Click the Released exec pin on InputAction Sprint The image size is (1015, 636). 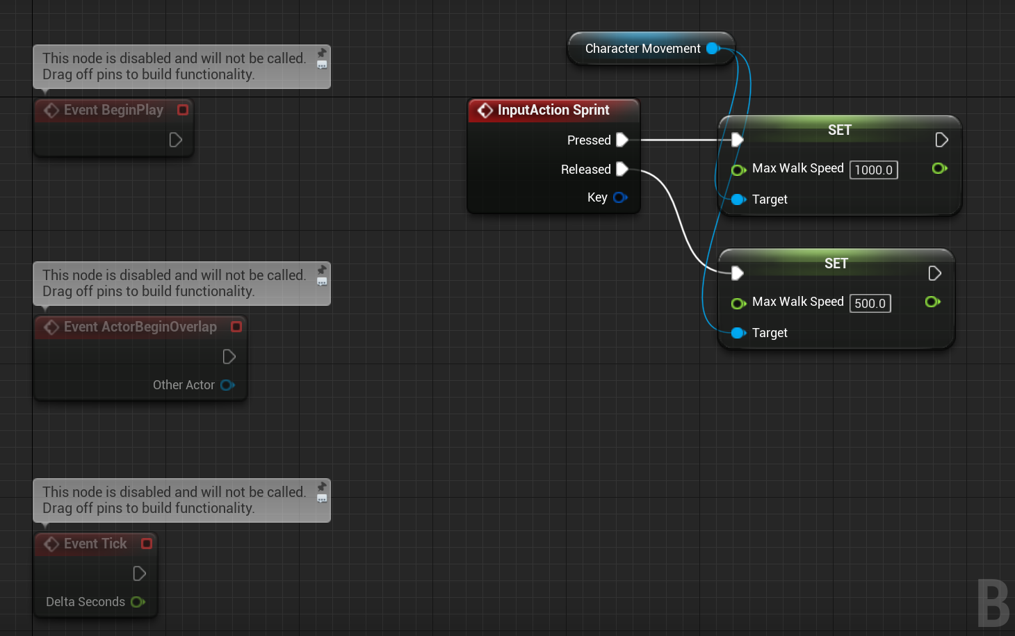[623, 169]
